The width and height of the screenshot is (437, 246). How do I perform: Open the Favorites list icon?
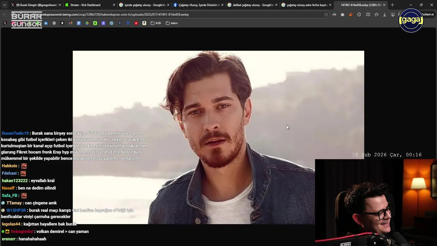(x=376, y=14)
